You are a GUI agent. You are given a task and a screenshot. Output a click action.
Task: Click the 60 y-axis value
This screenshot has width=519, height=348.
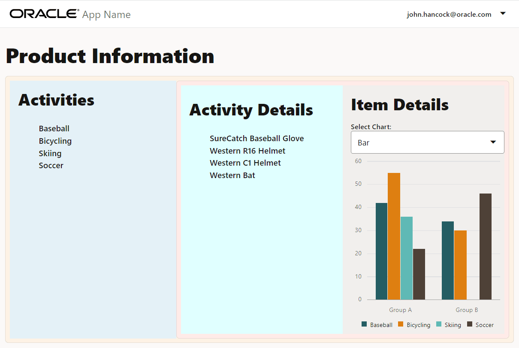[x=358, y=161]
